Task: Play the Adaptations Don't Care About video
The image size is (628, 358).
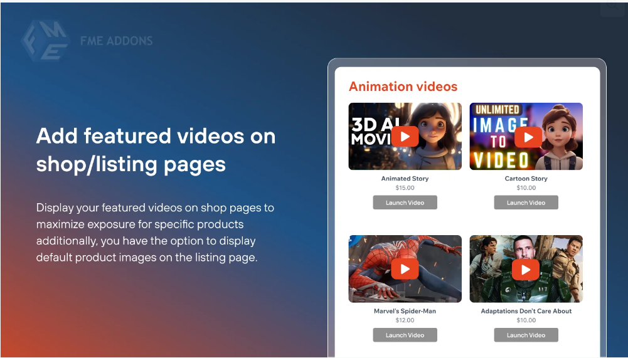Action: (526, 269)
